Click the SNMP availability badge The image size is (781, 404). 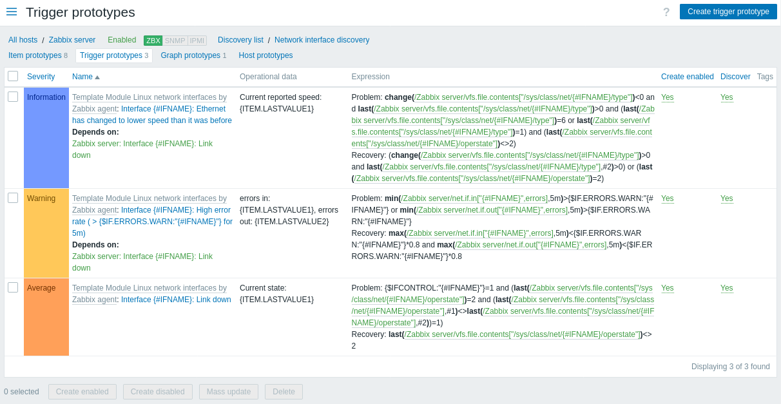175,41
